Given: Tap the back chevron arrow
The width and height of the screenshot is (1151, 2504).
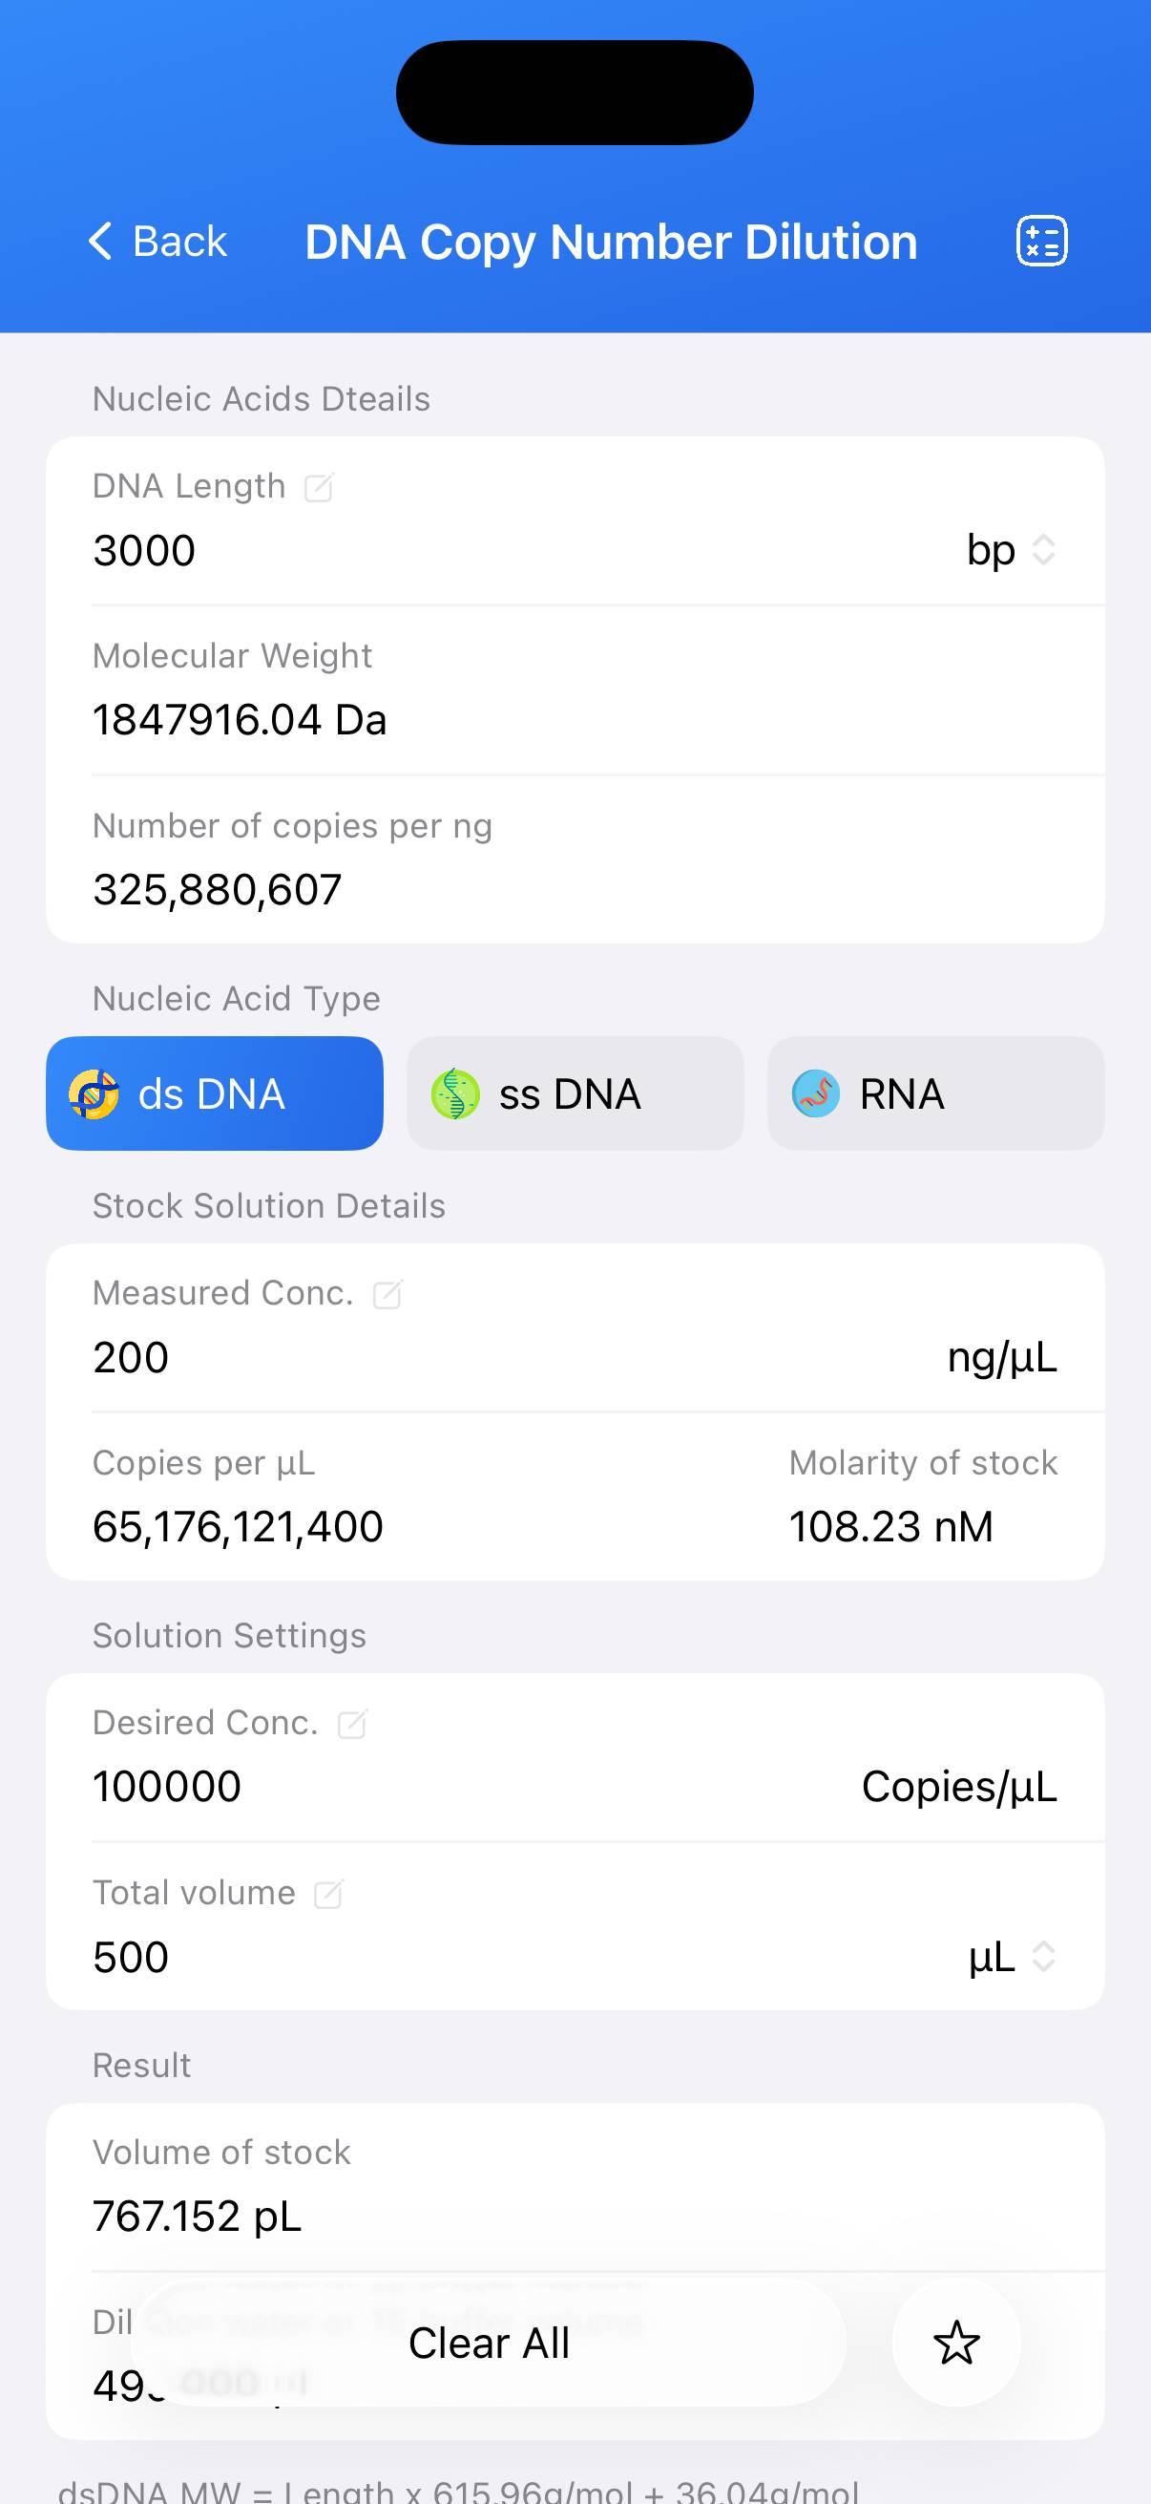Looking at the screenshot, I should click(x=100, y=241).
